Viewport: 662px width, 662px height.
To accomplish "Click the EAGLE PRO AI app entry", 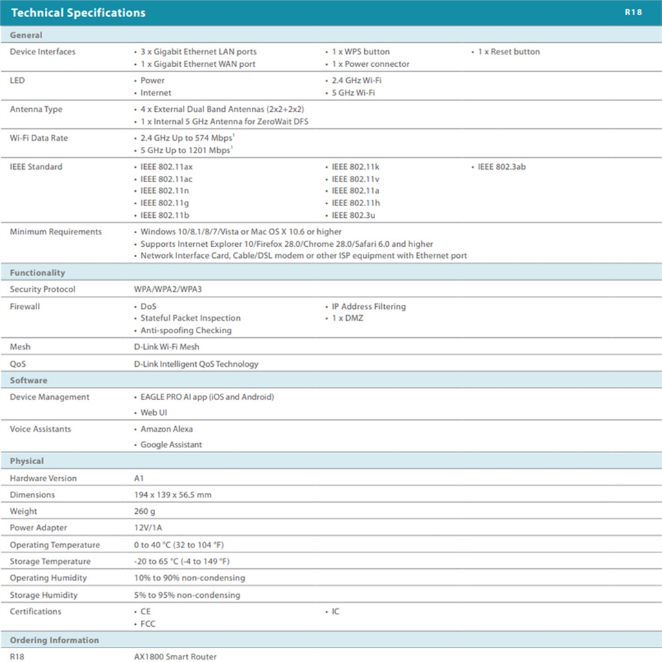I will [207, 397].
